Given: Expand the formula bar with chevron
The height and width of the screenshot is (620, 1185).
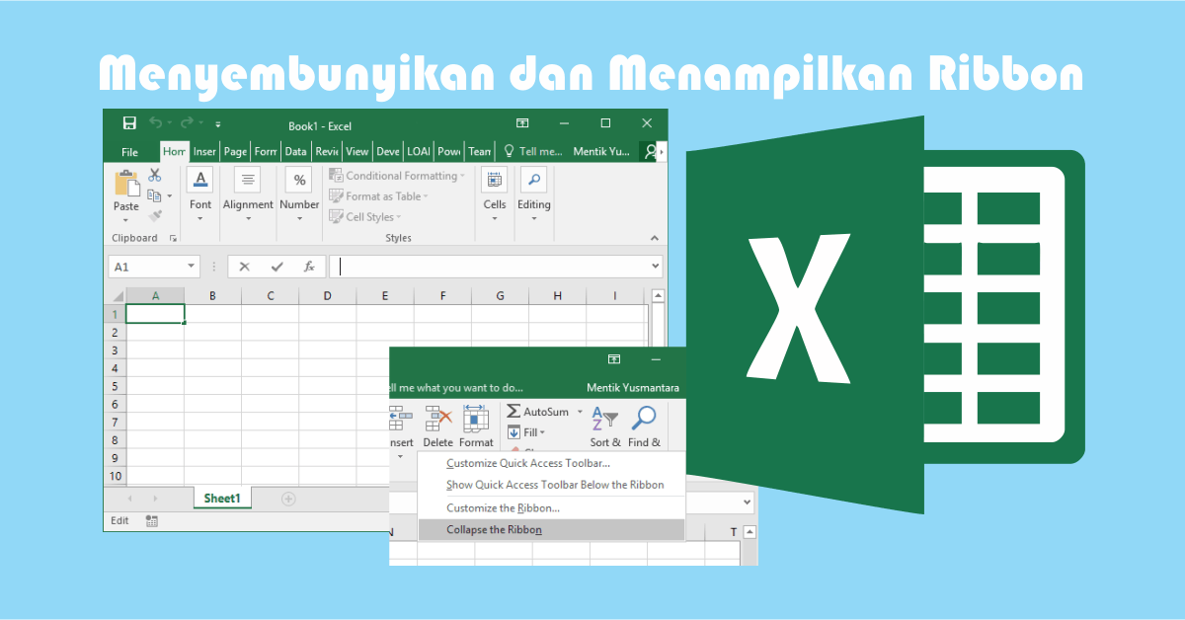Looking at the screenshot, I should [656, 267].
